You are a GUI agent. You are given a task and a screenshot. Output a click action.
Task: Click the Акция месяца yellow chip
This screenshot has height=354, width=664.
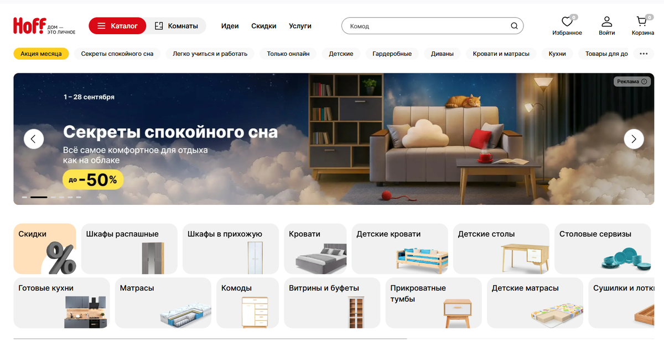click(x=41, y=54)
